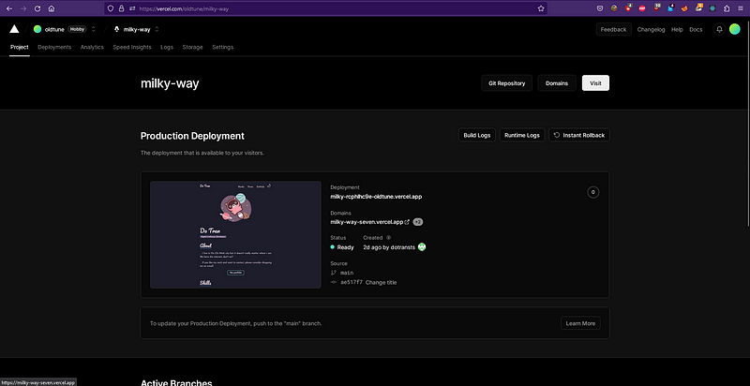Open Build Logs

pyautogui.click(x=477, y=135)
